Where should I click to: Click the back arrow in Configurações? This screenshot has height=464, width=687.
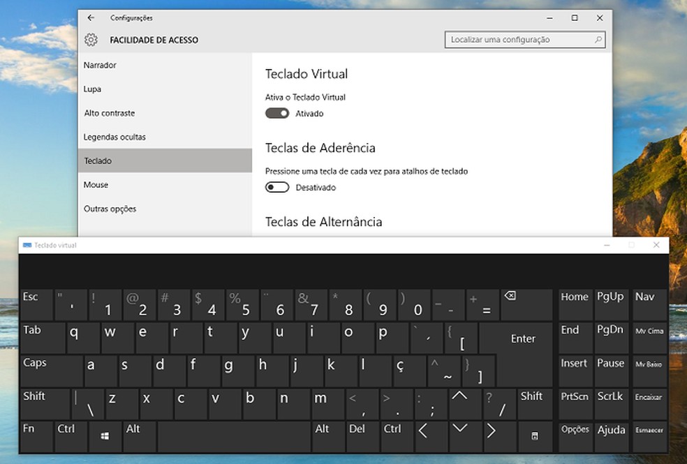coord(91,17)
